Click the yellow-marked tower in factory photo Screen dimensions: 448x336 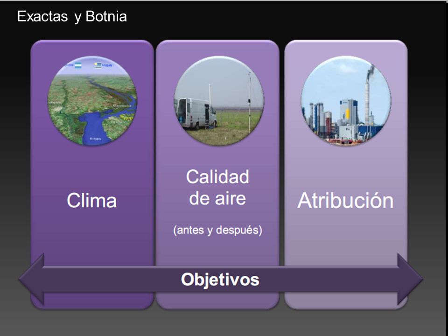click(349, 112)
